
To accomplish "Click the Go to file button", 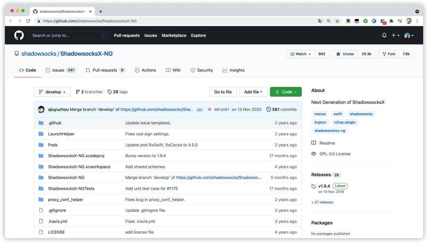I will [x=223, y=92].
